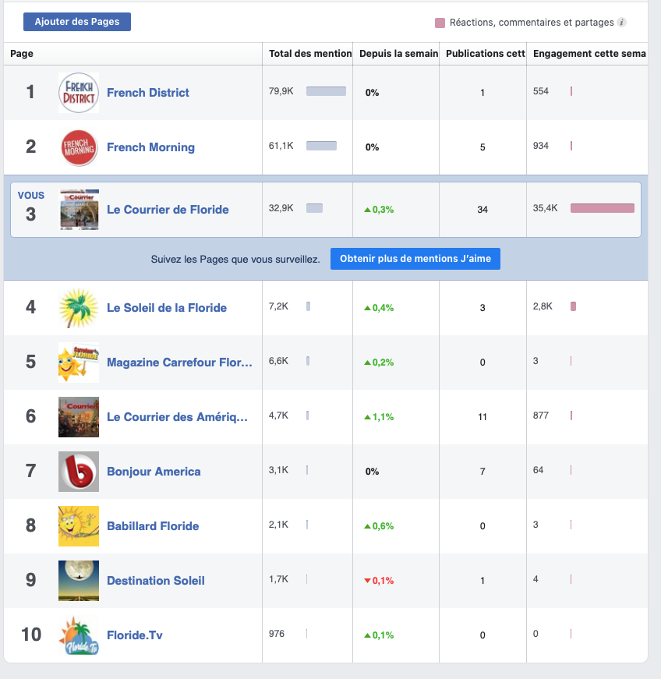Viewport: 661px width, 679px height.
Task: Open the Bonjour America page link
Action: click(154, 472)
